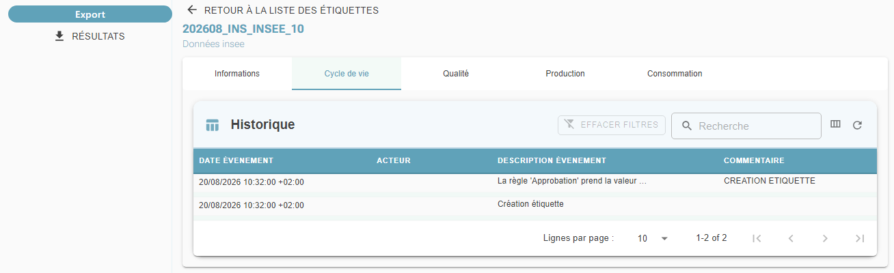Click the Historique heading
The height and width of the screenshot is (273, 894).
click(262, 125)
